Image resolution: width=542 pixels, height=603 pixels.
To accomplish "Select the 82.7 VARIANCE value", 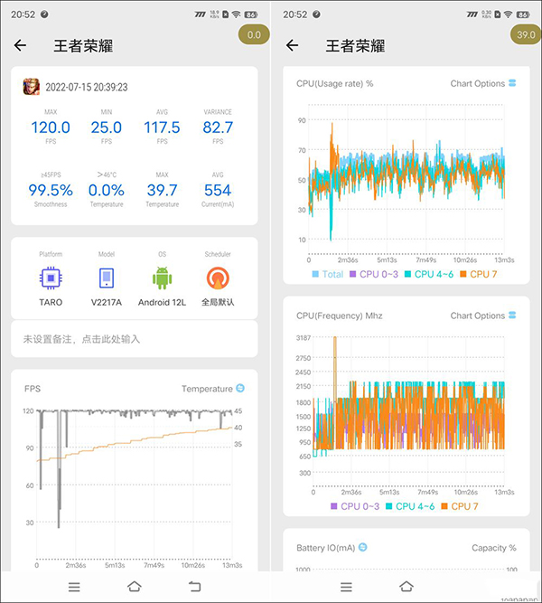I will point(218,127).
